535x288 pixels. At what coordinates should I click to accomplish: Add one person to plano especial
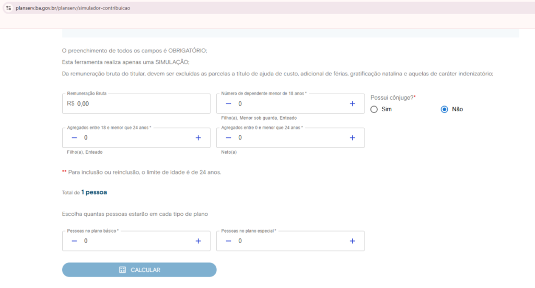coord(352,241)
